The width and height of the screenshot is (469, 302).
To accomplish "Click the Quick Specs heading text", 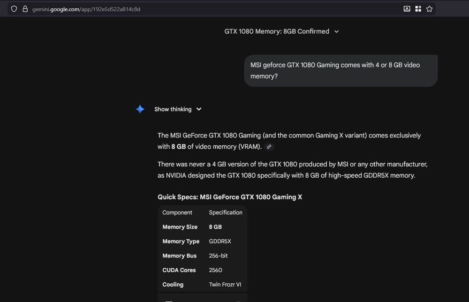I will (230, 197).
